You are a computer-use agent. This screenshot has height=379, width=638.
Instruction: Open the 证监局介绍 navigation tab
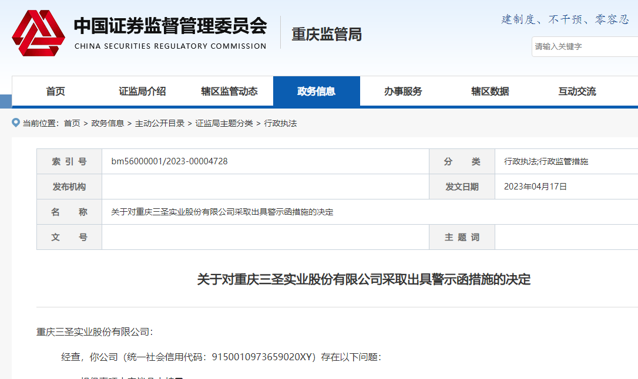[x=142, y=92]
